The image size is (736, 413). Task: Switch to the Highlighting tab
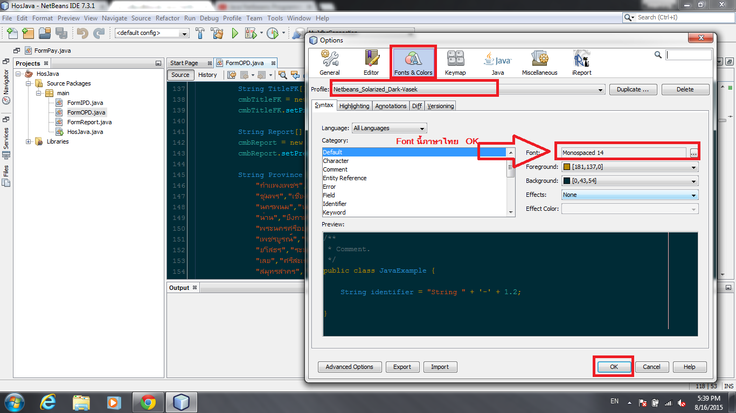coord(355,106)
